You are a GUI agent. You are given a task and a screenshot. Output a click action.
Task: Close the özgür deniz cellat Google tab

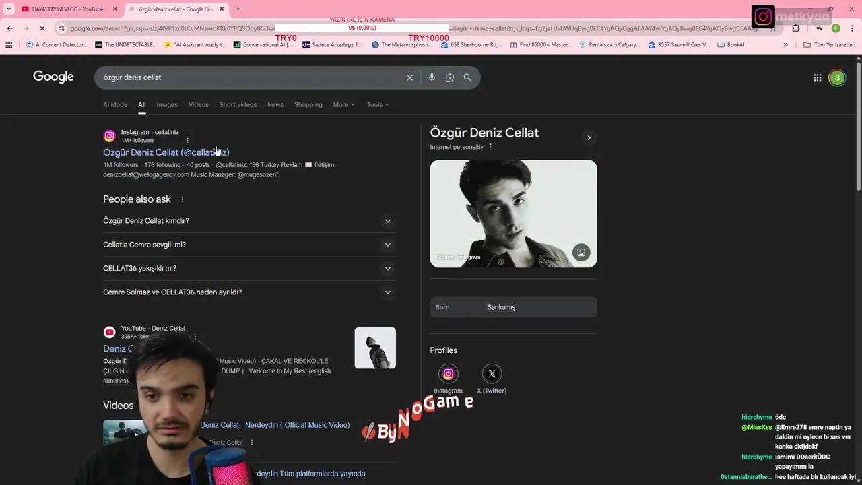[222, 9]
